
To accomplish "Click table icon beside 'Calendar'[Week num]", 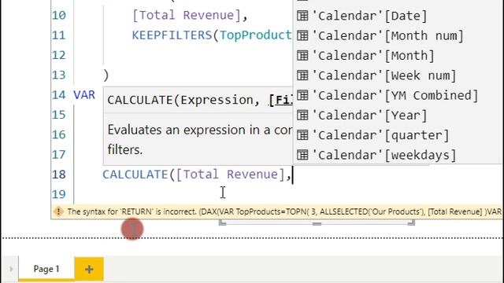I will click(302, 75).
